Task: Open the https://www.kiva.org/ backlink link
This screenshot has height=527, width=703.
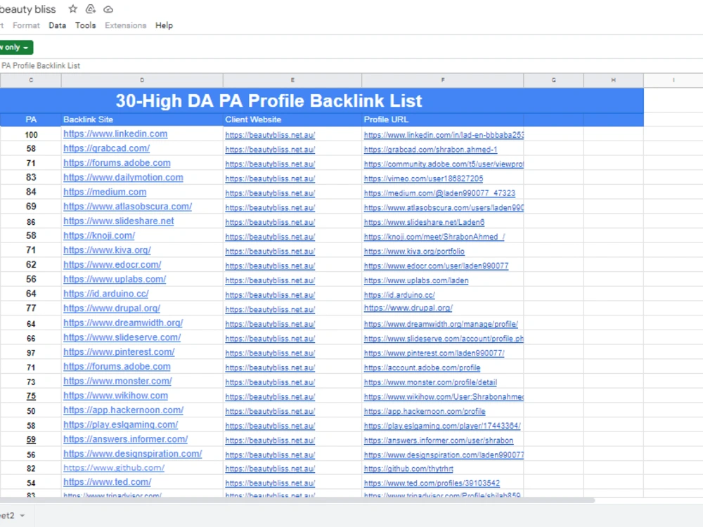Action: point(107,250)
